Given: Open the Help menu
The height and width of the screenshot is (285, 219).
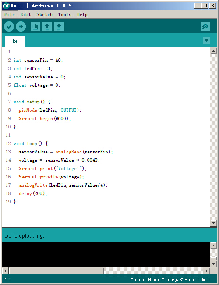Looking at the screenshot, I should pyautogui.click(x=82, y=14).
